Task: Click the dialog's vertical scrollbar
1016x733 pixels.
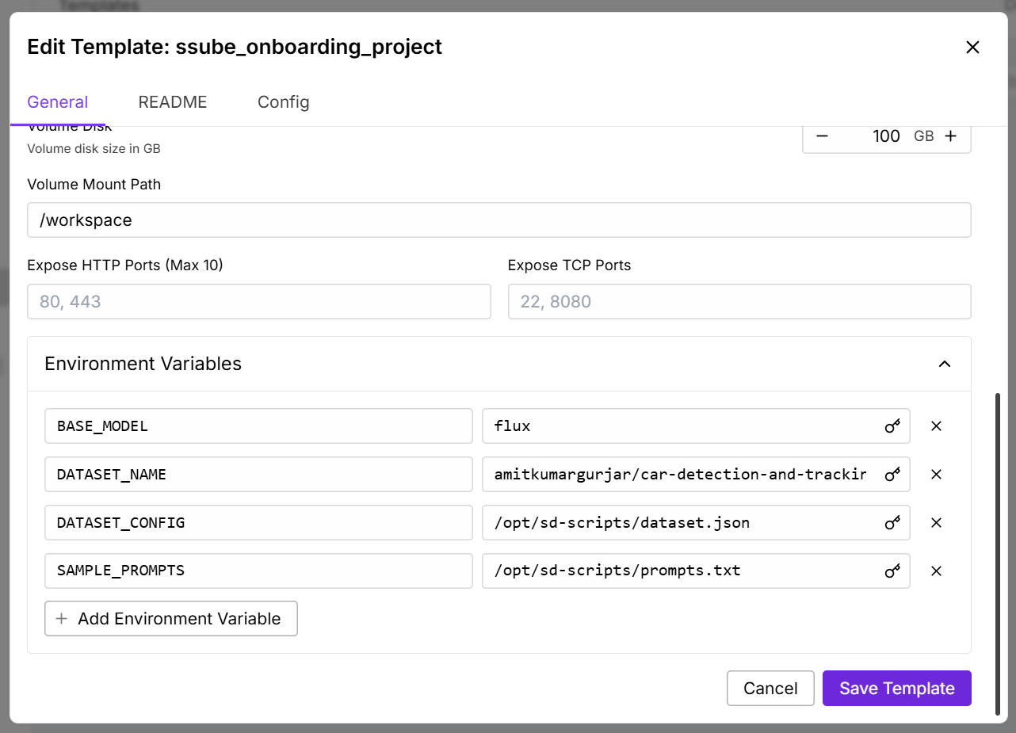Action: pos(999,555)
